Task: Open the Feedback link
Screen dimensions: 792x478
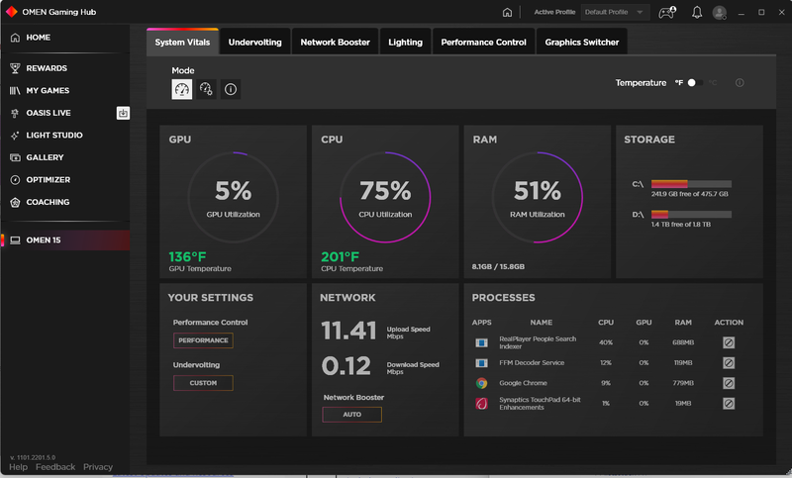Action: (x=55, y=467)
